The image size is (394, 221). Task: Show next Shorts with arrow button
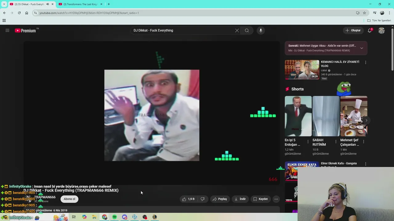coord(366,120)
